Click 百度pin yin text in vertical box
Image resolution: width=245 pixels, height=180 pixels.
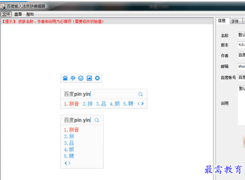tap(77, 120)
